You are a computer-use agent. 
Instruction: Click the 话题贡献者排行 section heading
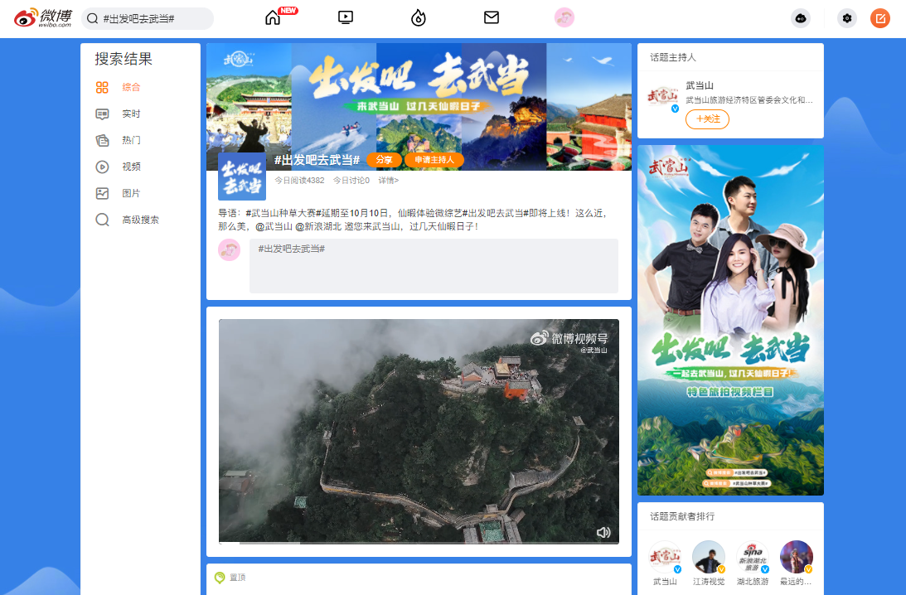pos(682,516)
